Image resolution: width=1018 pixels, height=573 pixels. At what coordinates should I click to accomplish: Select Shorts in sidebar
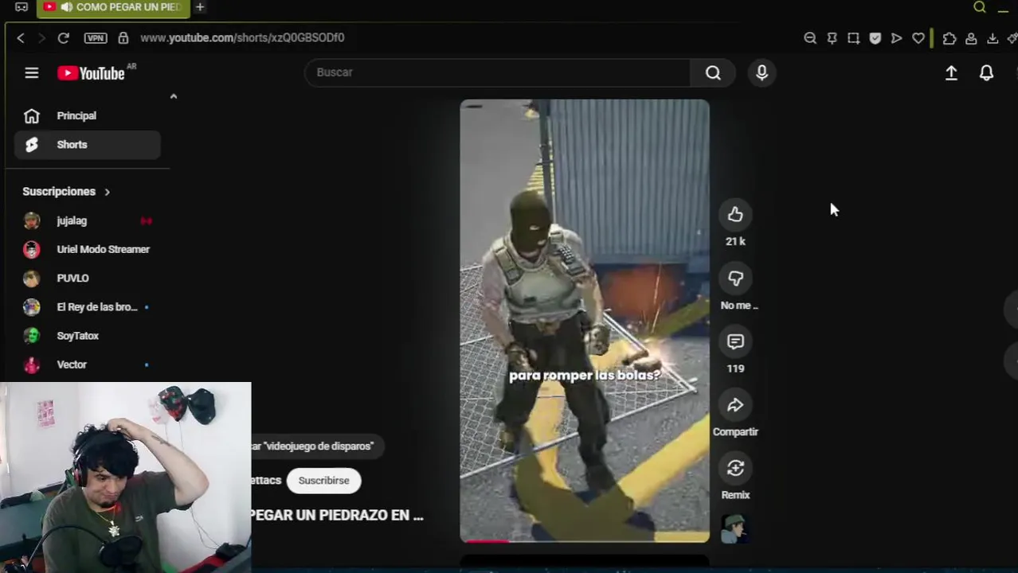coord(88,144)
